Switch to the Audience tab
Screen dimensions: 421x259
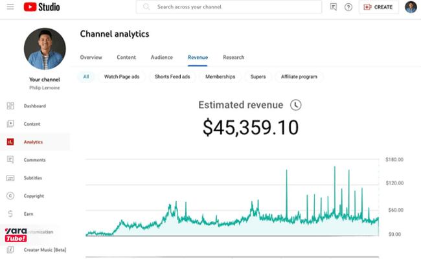pos(162,58)
